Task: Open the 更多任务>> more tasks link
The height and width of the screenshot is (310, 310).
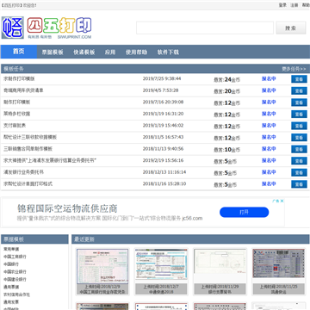Action: coord(294,69)
